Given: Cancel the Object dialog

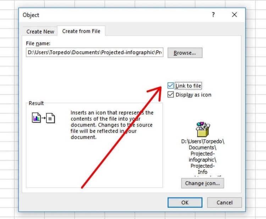Looking at the screenshot, I should pyautogui.click(x=225, y=202).
